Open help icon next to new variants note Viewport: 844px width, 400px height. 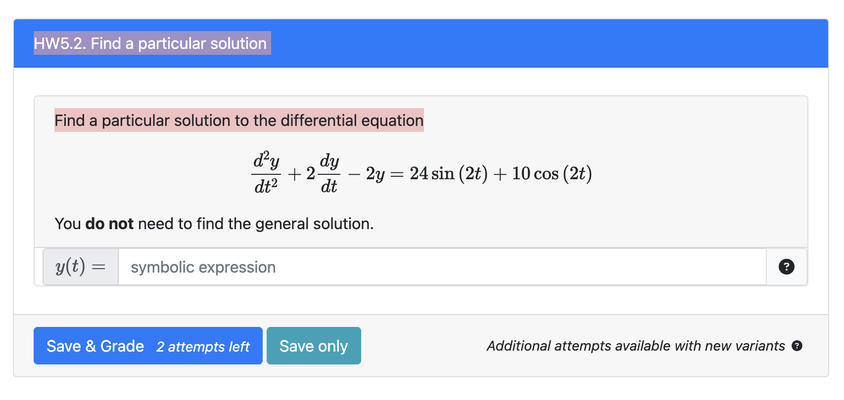tap(797, 346)
